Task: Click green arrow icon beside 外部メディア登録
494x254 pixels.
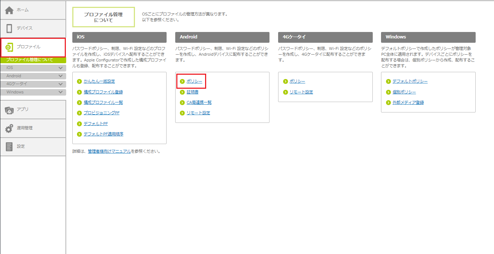Action: (388, 102)
